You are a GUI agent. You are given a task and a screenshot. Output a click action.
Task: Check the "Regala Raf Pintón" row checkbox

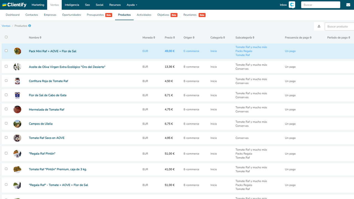click(6, 153)
